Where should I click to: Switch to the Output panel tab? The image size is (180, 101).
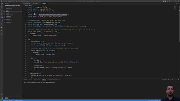pos(31,80)
